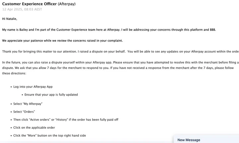Screen dimensions: 239x143
Task: Click "Ensure that your app is fully updated" sub-step
Action: pos(51,95)
